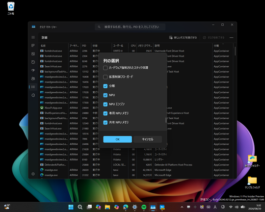This screenshot has height=212, width=265.
Task: Open the hamburger navigation menu
Action: point(33,37)
